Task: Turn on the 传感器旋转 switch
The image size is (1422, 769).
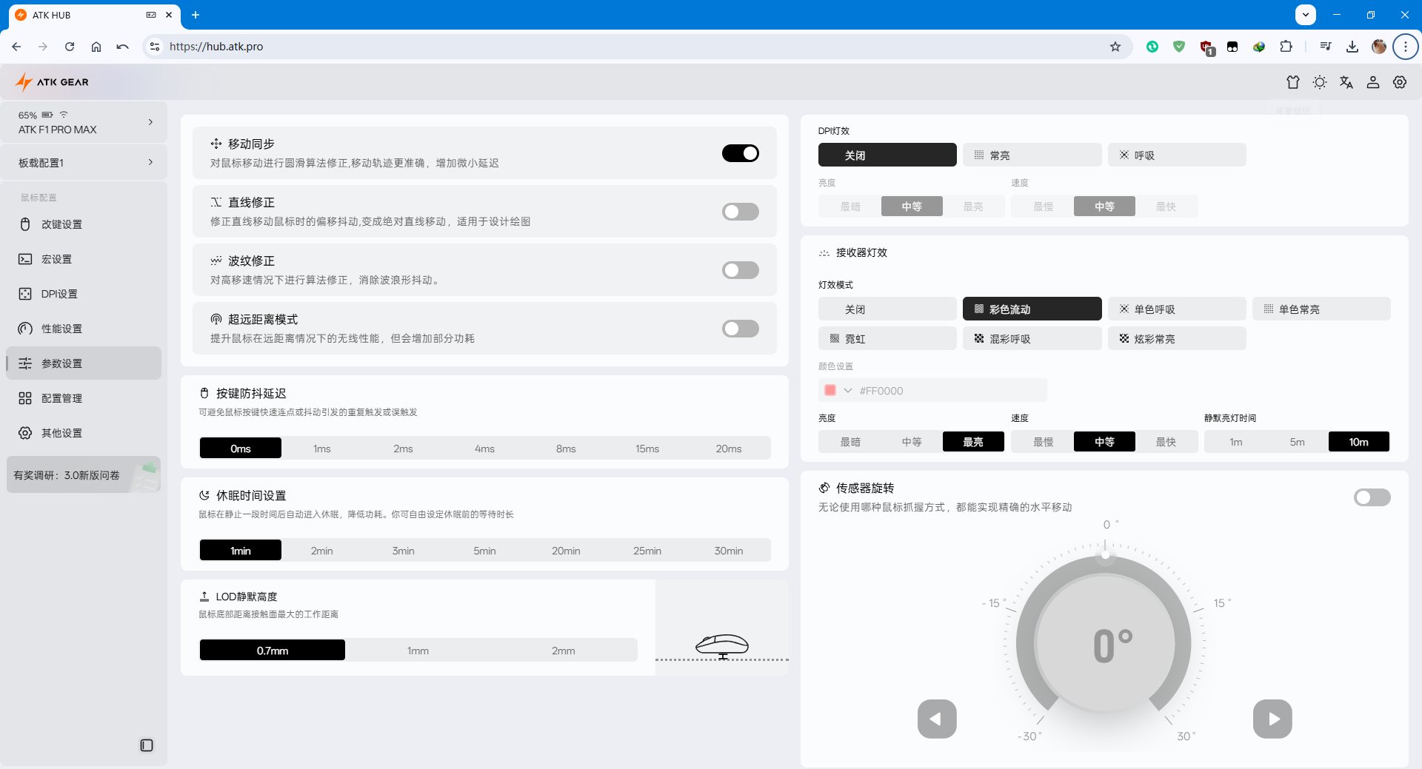Action: coord(1372,497)
